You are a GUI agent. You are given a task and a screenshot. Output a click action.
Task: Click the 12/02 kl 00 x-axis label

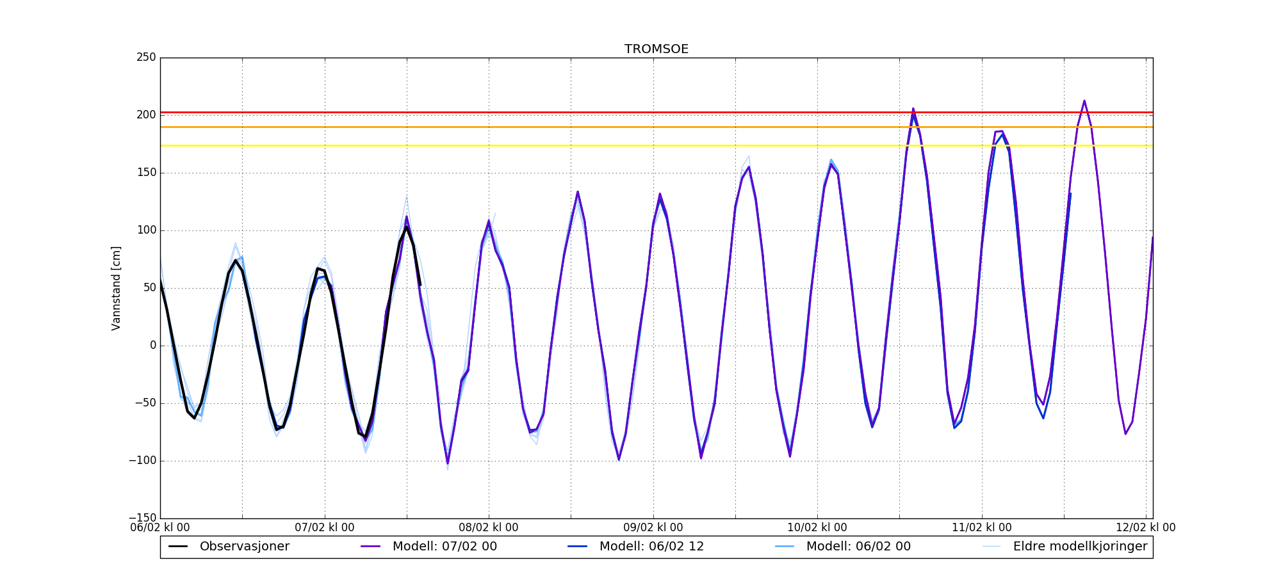point(1146,527)
